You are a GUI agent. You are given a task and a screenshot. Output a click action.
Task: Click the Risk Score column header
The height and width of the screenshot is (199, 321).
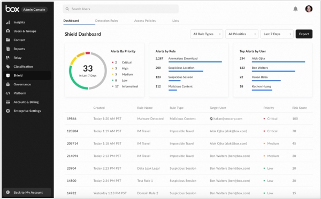point(299,108)
